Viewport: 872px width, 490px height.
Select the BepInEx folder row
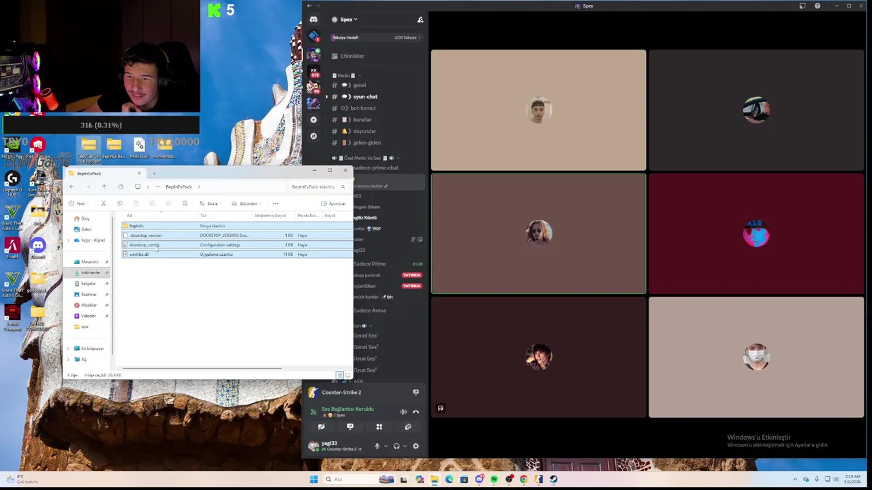237,226
